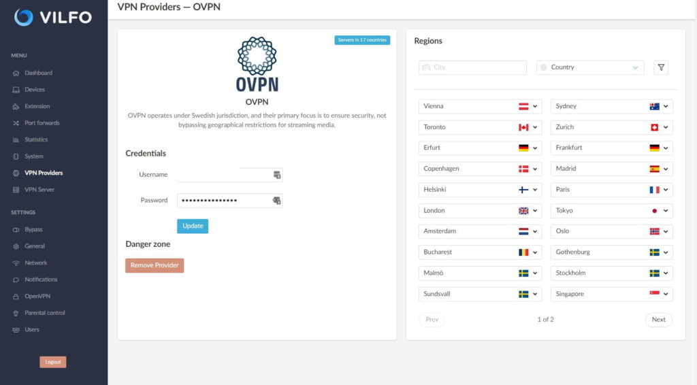Image resolution: width=697 pixels, height=385 pixels.
Task: Go to Next page of regions
Action: (x=658, y=320)
